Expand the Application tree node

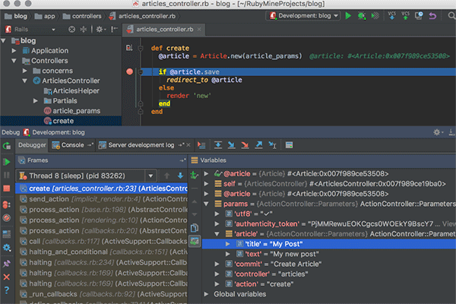click(14, 51)
